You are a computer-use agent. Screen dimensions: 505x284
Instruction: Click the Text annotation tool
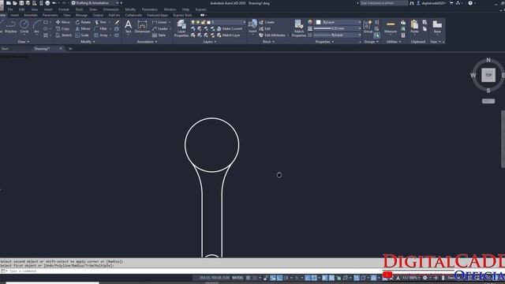coord(128,27)
